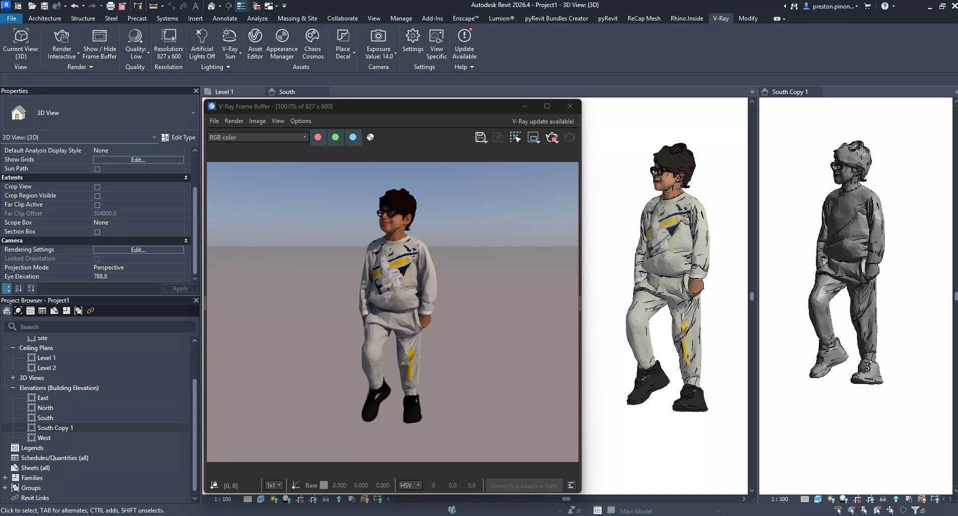Click the Exposure Value camera icon

[378, 36]
